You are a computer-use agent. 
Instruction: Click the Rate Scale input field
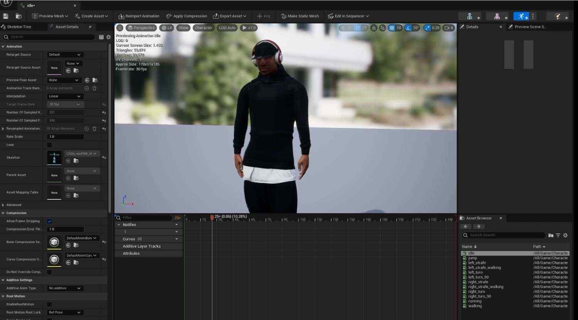tap(66, 137)
